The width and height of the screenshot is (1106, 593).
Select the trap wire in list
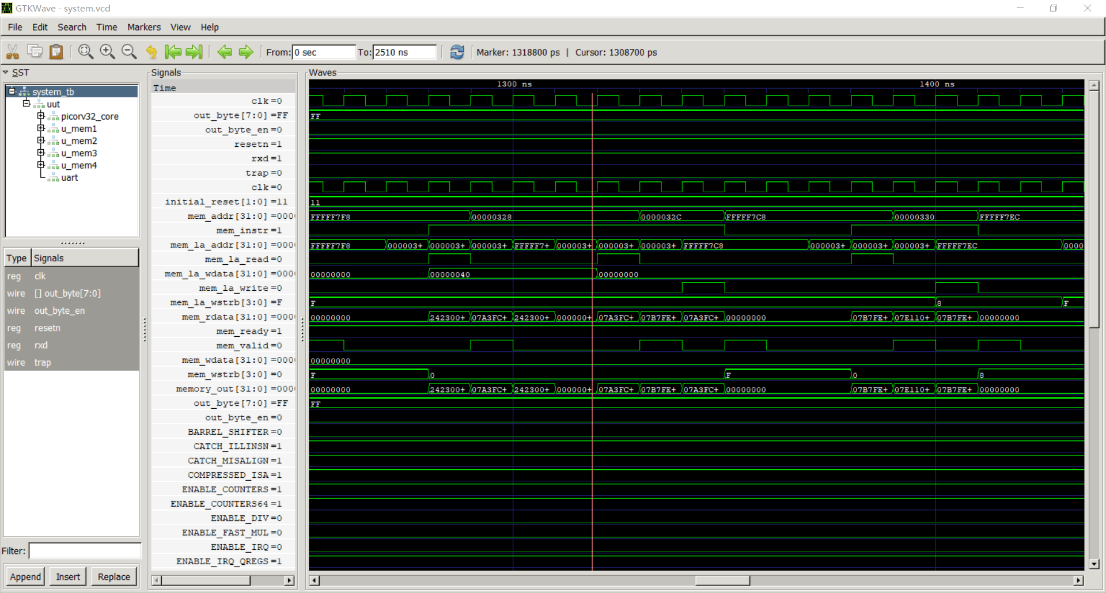coord(71,362)
